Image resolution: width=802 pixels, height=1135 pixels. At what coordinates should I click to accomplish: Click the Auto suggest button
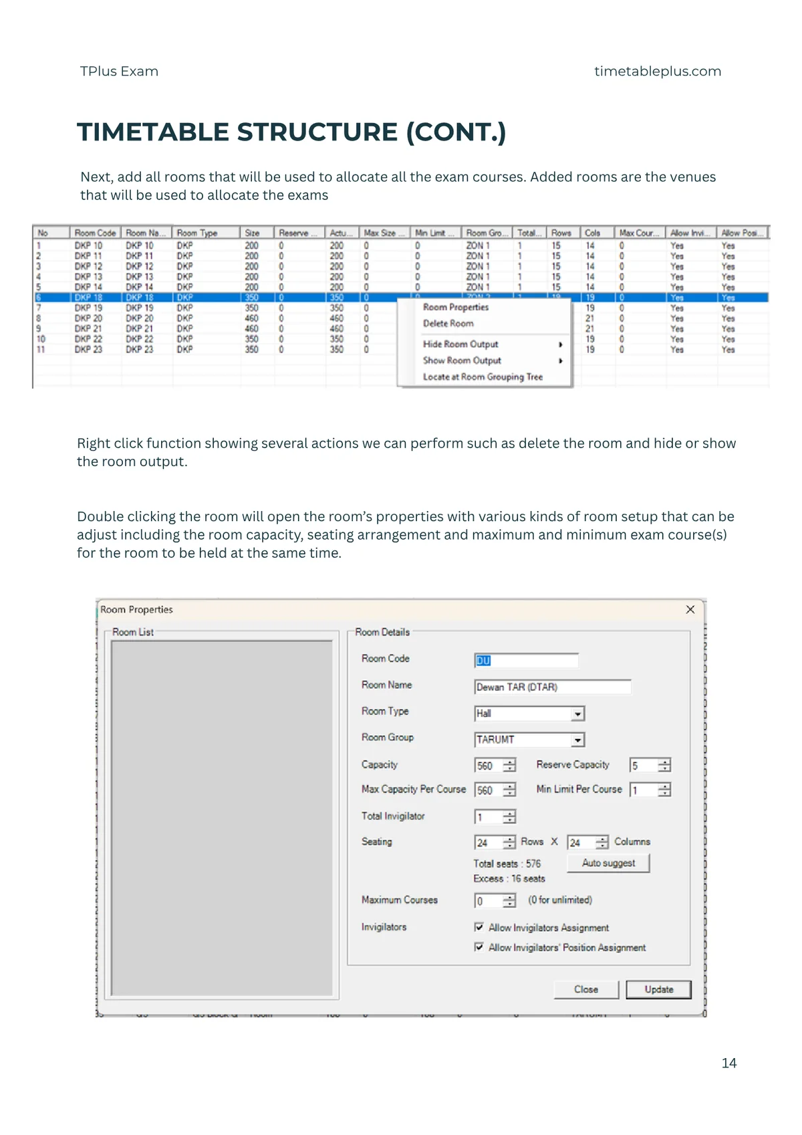tap(608, 863)
